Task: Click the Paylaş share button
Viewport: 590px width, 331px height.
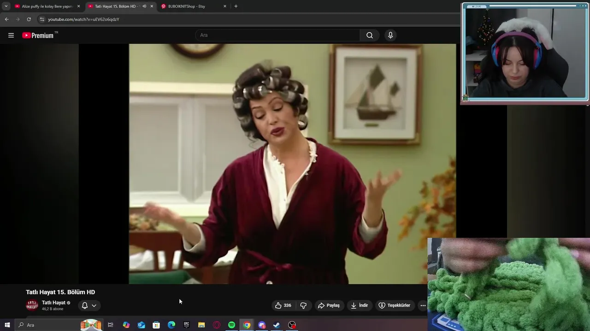Action: click(329, 305)
